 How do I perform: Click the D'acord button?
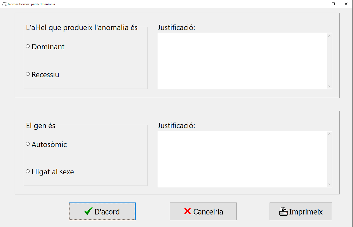point(102,211)
